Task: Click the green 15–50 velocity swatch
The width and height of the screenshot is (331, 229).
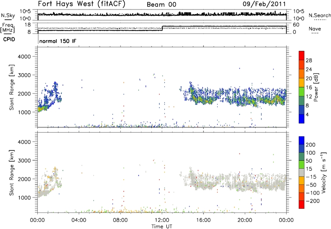Action: pyautogui.click(x=302, y=165)
